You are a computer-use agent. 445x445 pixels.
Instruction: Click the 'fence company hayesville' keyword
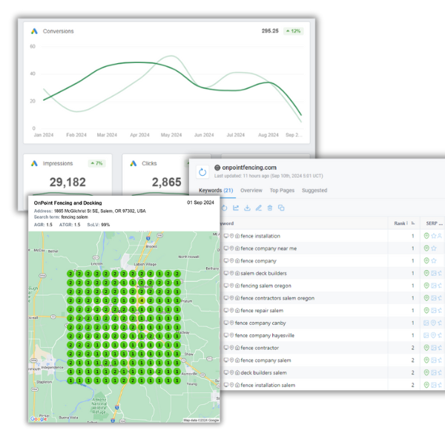click(x=265, y=335)
